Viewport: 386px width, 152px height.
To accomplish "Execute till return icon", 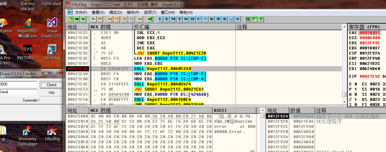I will [x=140, y=19].
